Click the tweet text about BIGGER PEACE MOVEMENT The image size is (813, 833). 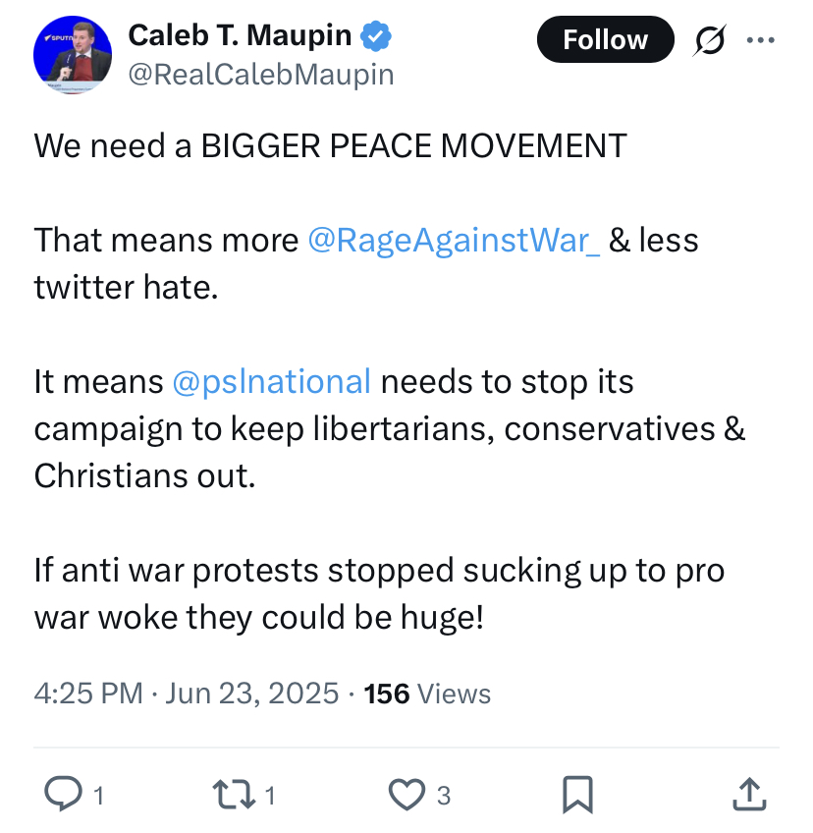pos(330,145)
